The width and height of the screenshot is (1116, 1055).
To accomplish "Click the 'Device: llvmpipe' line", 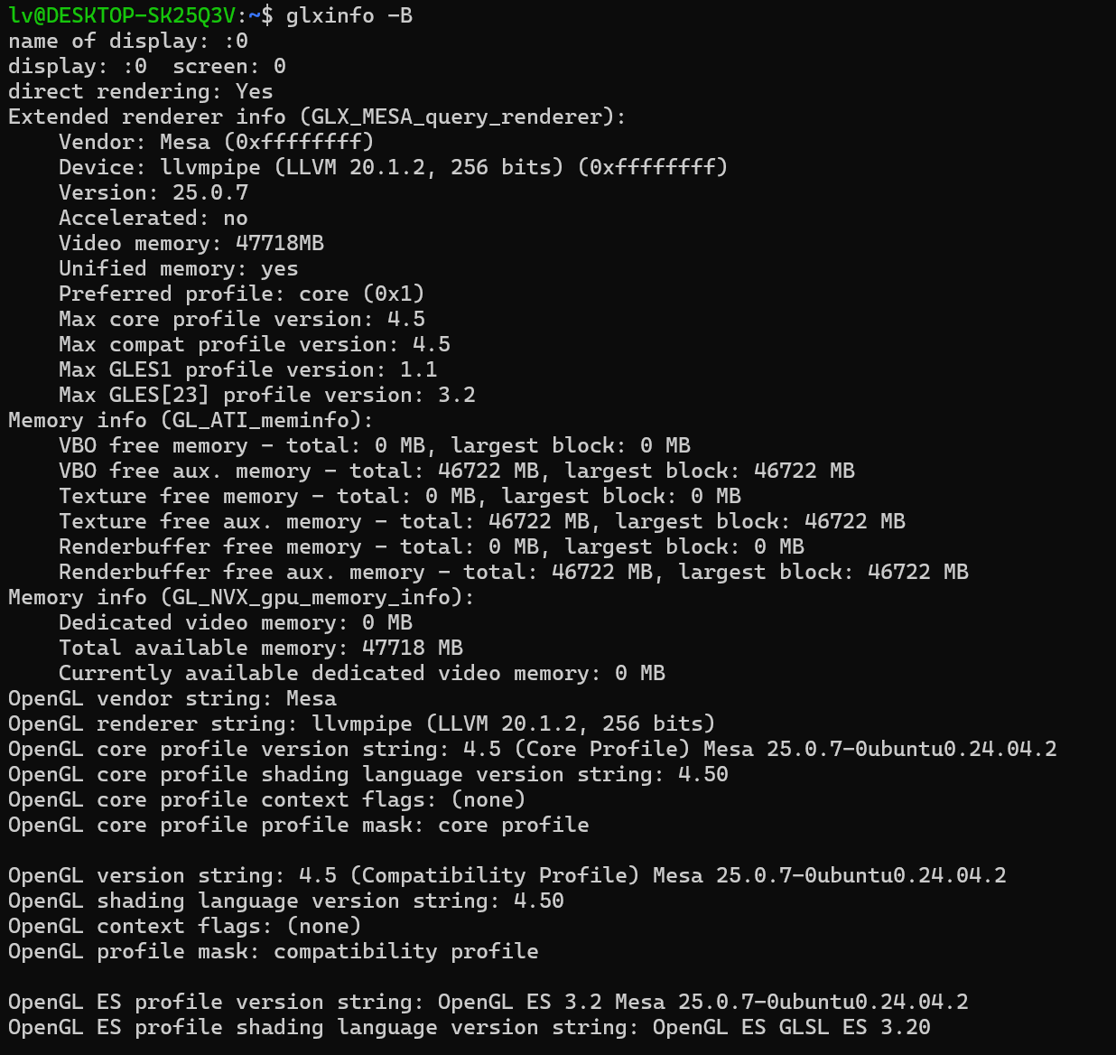I will point(393,167).
